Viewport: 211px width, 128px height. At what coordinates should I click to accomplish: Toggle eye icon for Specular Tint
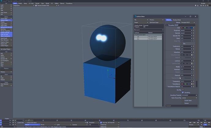192,36
